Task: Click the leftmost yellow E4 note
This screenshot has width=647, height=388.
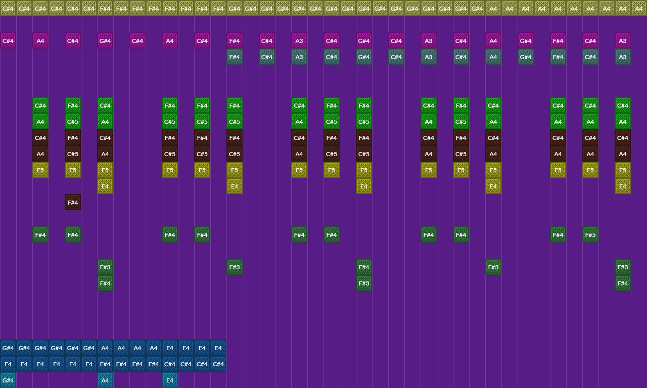Action: click(x=105, y=186)
